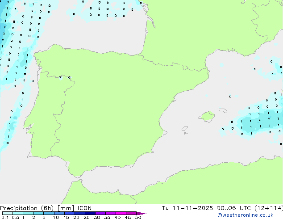Click the date 'Tu 11-11-2025'

tap(187, 208)
